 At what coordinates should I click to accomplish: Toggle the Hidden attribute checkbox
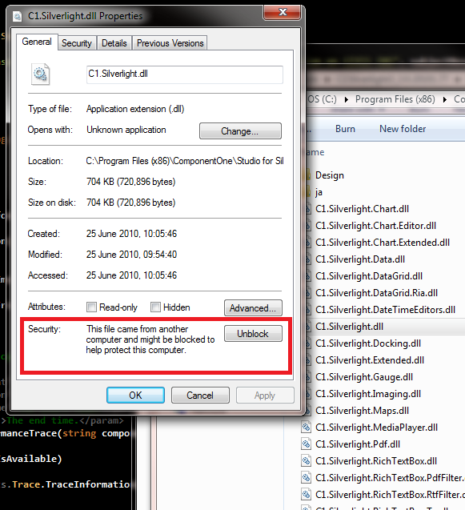pyautogui.click(x=155, y=307)
